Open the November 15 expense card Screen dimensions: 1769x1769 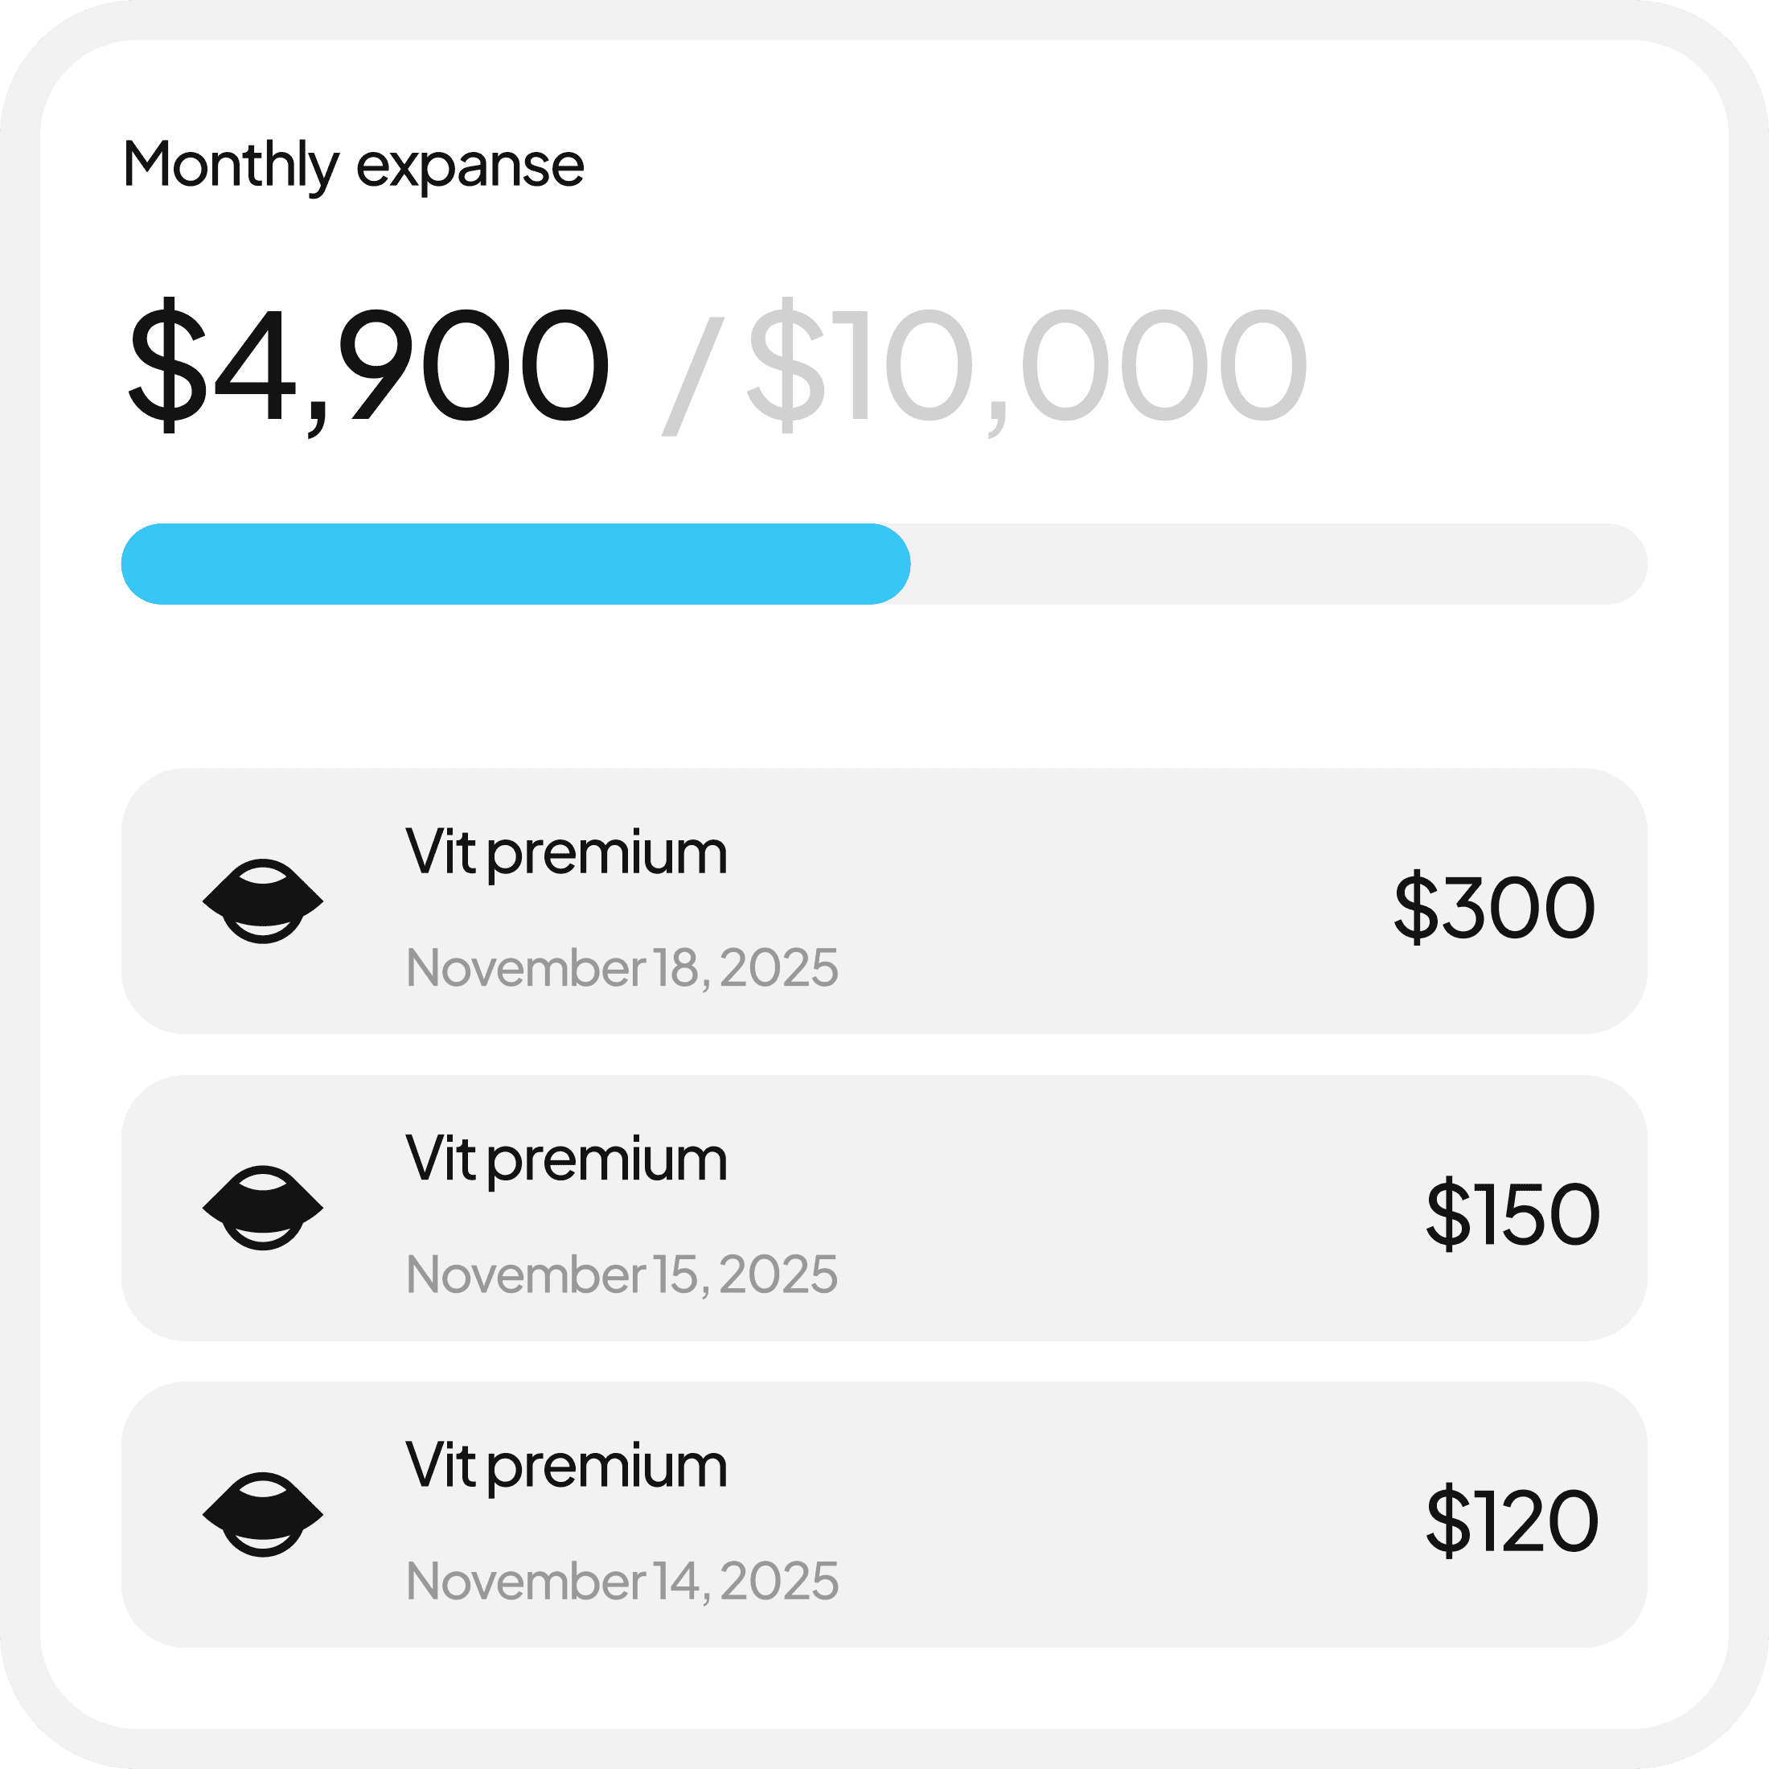click(x=1053, y=1208)
